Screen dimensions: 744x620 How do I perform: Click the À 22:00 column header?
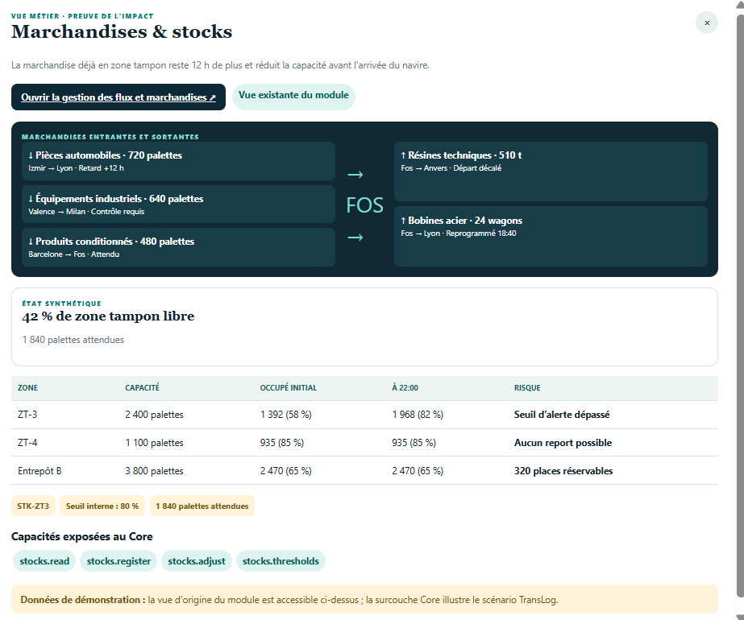[405, 388]
